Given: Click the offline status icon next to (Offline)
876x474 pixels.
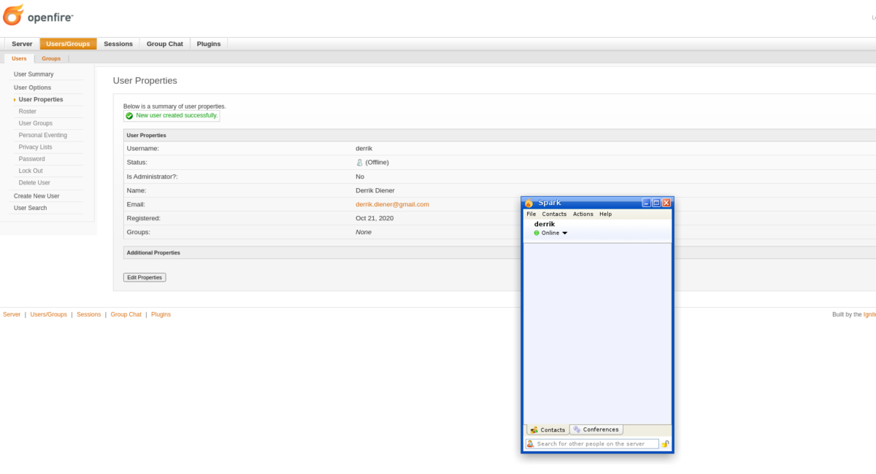Looking at the screenshot, I should click(359, 163).
